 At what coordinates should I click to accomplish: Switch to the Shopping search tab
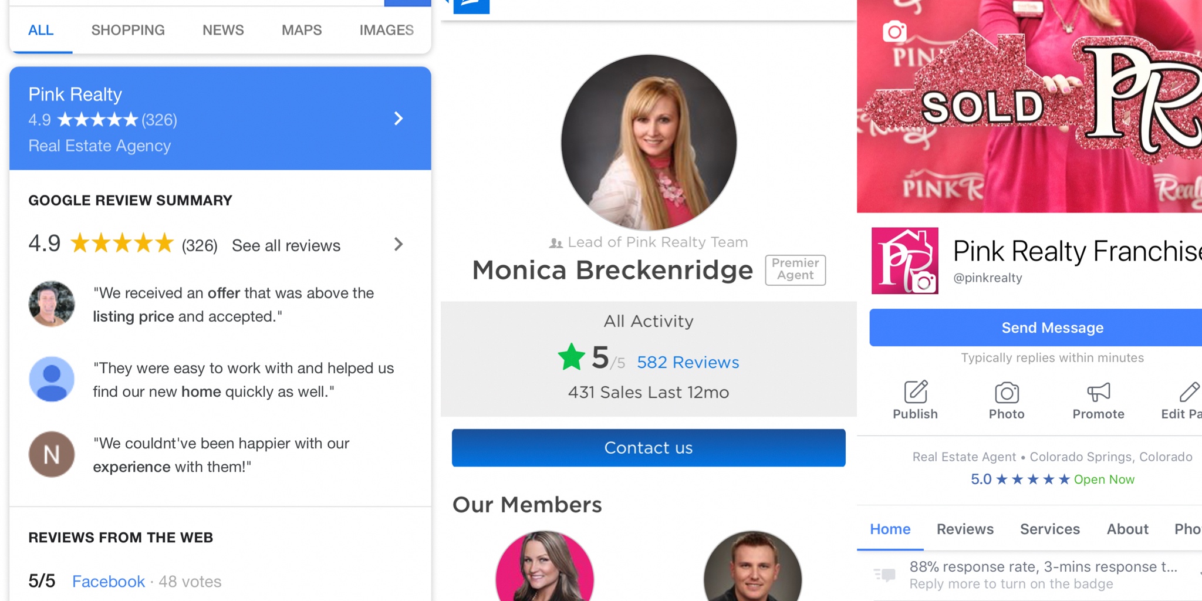(x=128, y=30)
